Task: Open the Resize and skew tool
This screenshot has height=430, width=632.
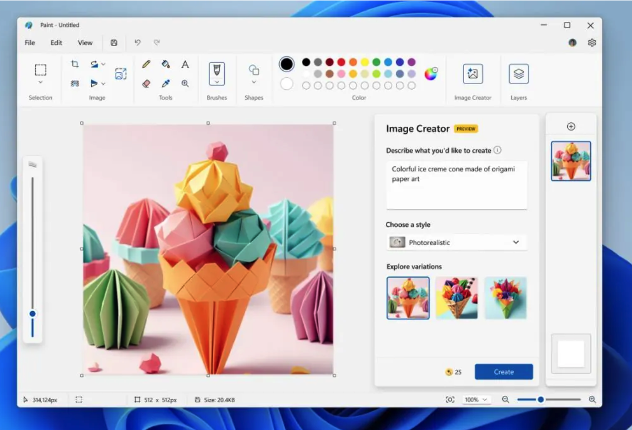Action: [121, 74]
